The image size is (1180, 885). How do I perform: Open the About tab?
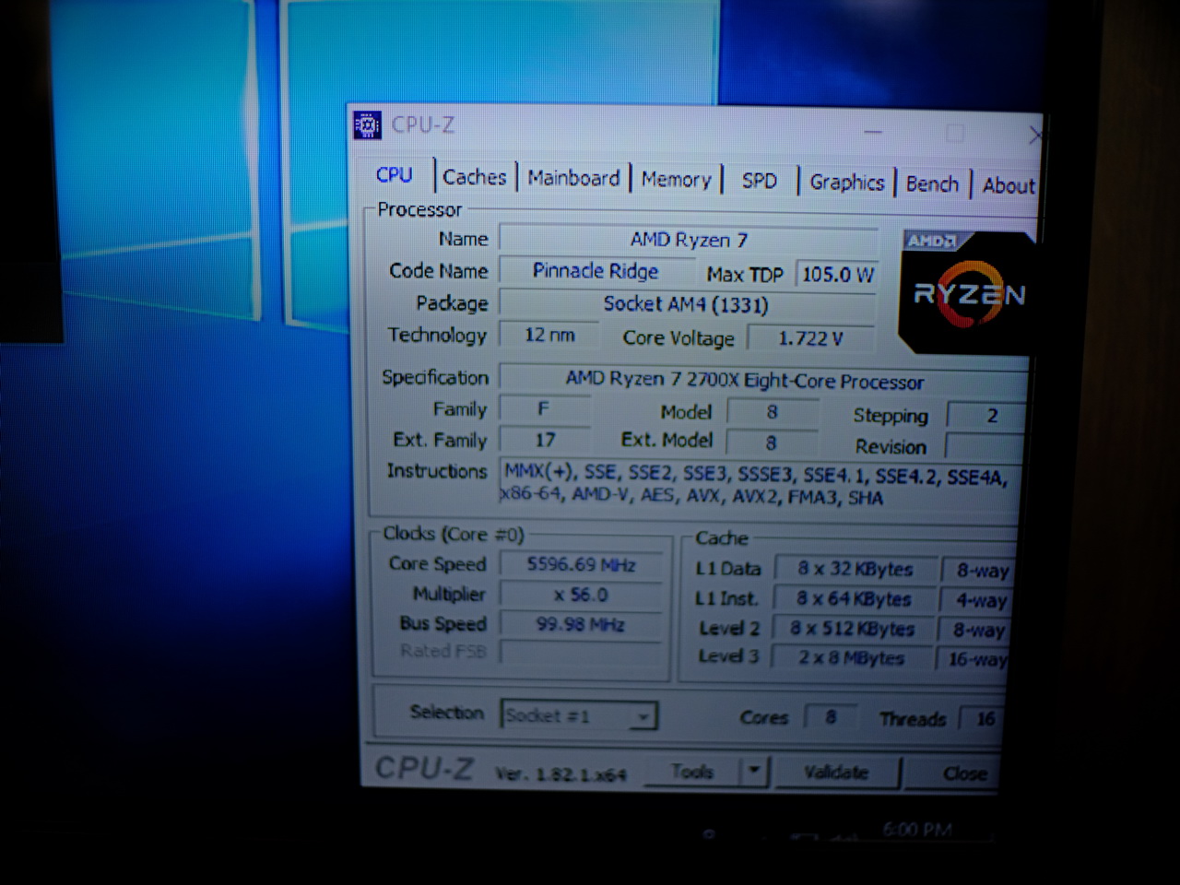1008,186
